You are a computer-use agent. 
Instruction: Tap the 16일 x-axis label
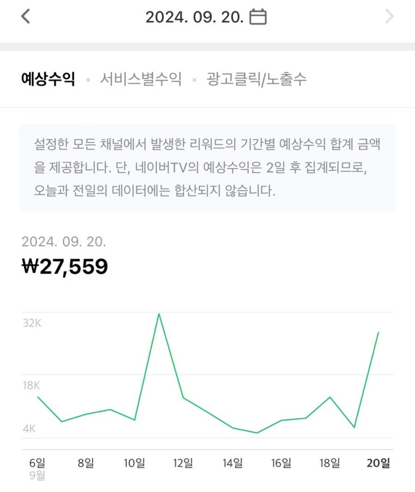coord(281,463)
